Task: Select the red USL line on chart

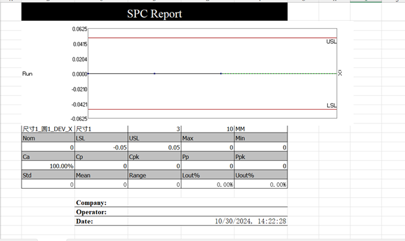Action: click(212, 38)
